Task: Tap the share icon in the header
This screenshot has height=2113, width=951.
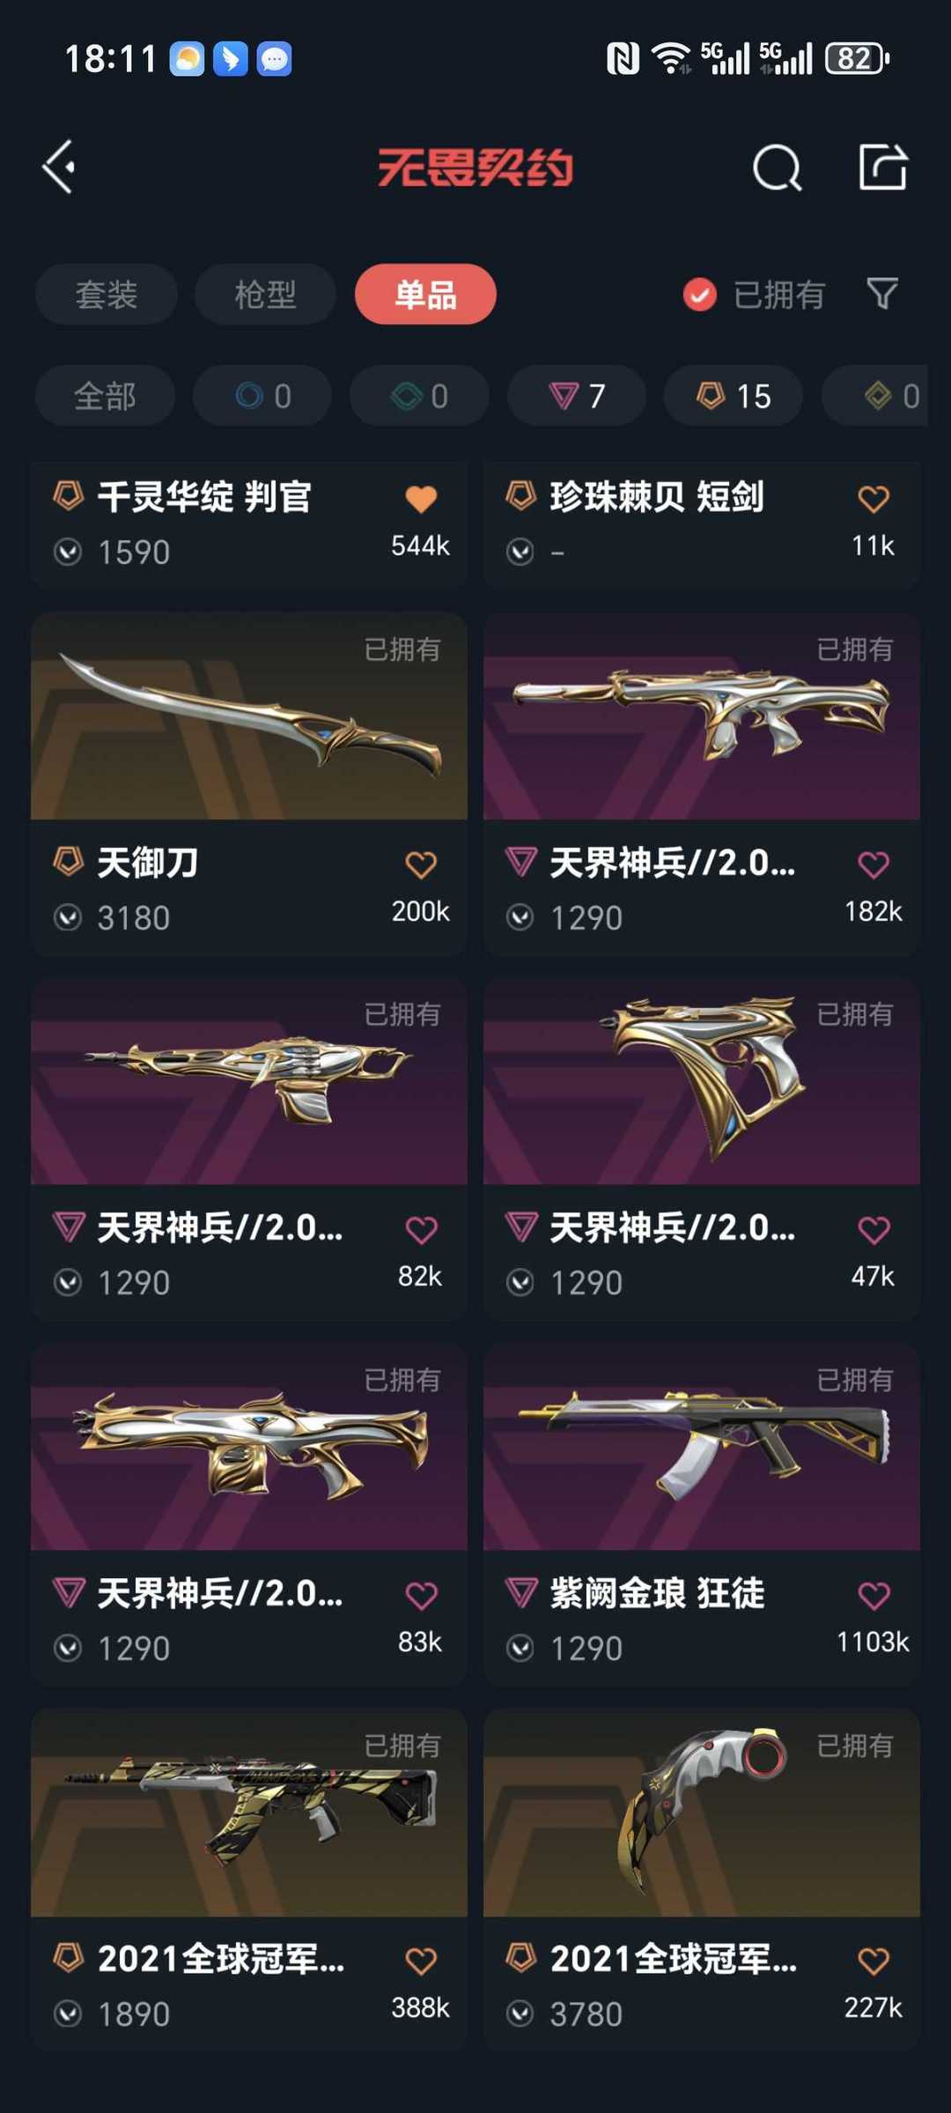Action: (x=882, y=167)
